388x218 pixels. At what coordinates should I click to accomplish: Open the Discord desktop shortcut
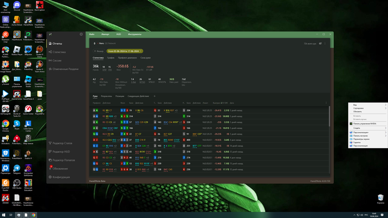[17, 6]
